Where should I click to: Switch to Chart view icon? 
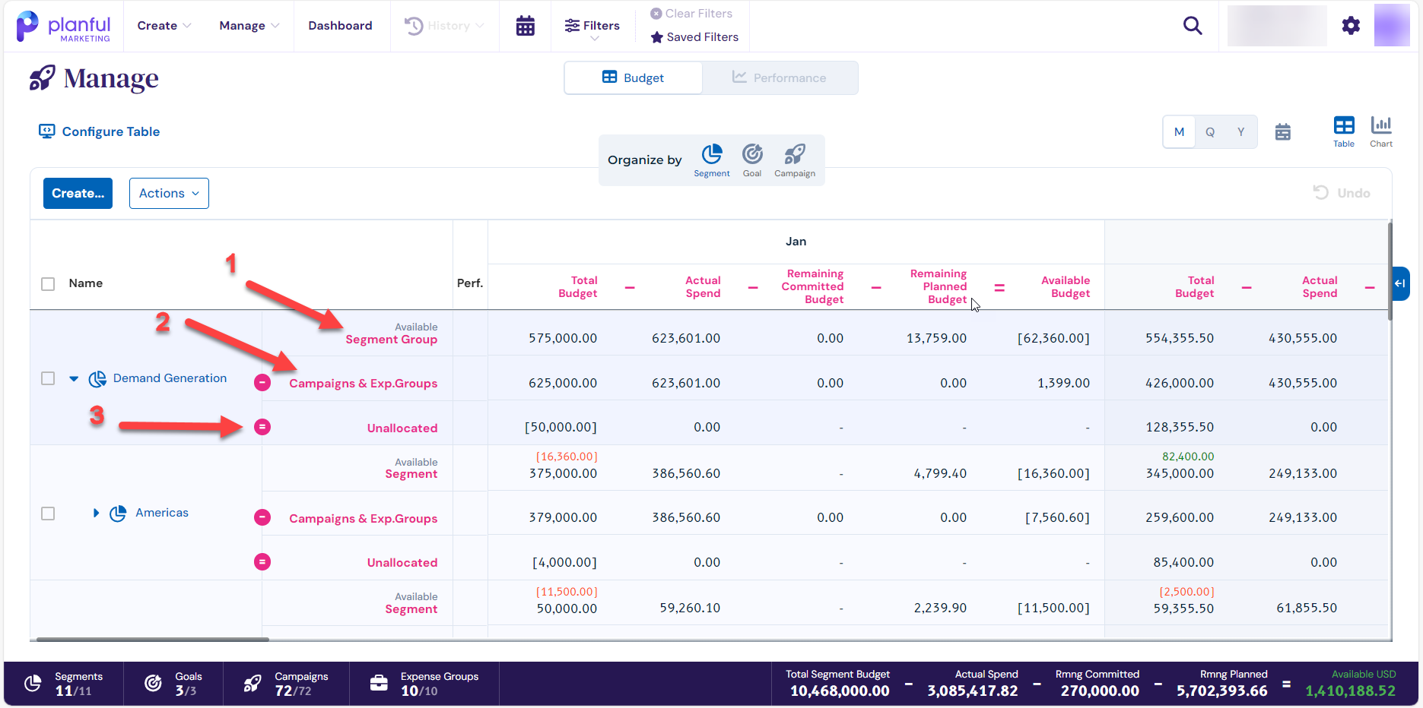1381,125
